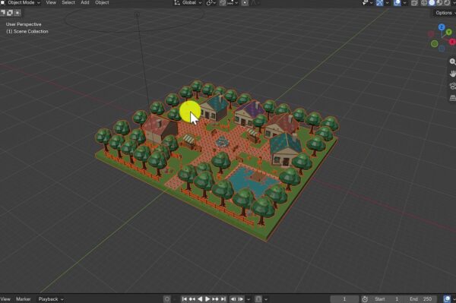This screenshot has width=456, height=303.
Task: Open the Select menu
Action: [68, 2]
